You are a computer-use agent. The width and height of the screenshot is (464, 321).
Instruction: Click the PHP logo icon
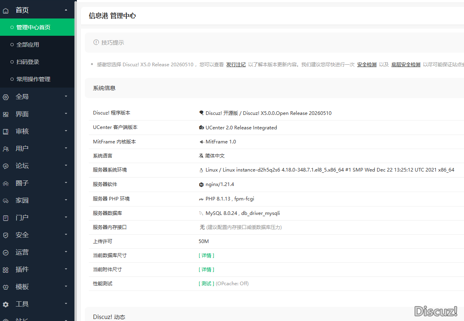201,199
